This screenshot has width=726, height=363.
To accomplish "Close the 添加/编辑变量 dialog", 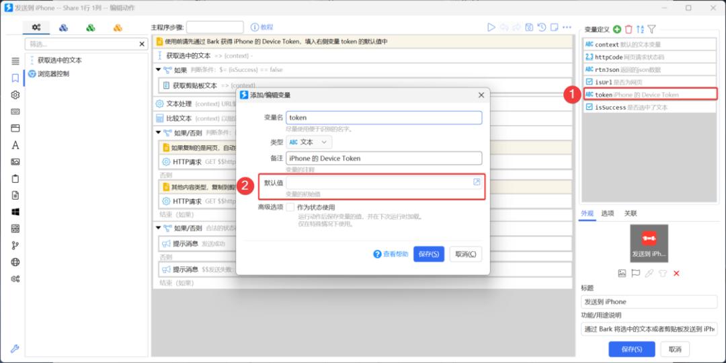I will [x=481, y=95].
